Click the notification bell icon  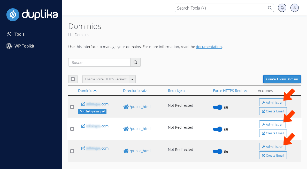pos(282,8)
